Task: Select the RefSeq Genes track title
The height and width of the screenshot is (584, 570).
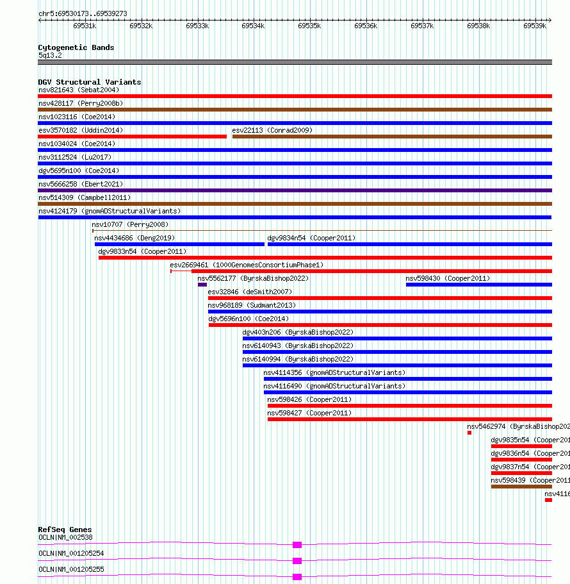Action: click(65, 530)
